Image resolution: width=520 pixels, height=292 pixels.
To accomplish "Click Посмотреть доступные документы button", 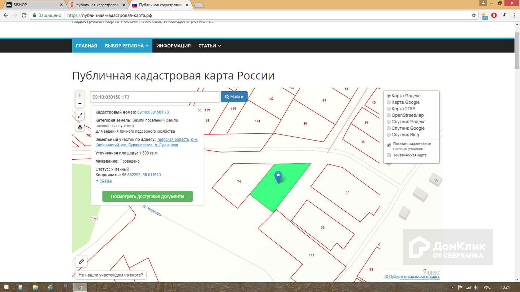I will [x=147, y=196].
